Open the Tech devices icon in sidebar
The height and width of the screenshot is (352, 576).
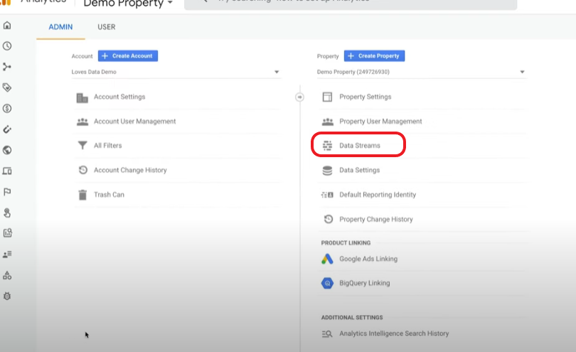point(7,171)
